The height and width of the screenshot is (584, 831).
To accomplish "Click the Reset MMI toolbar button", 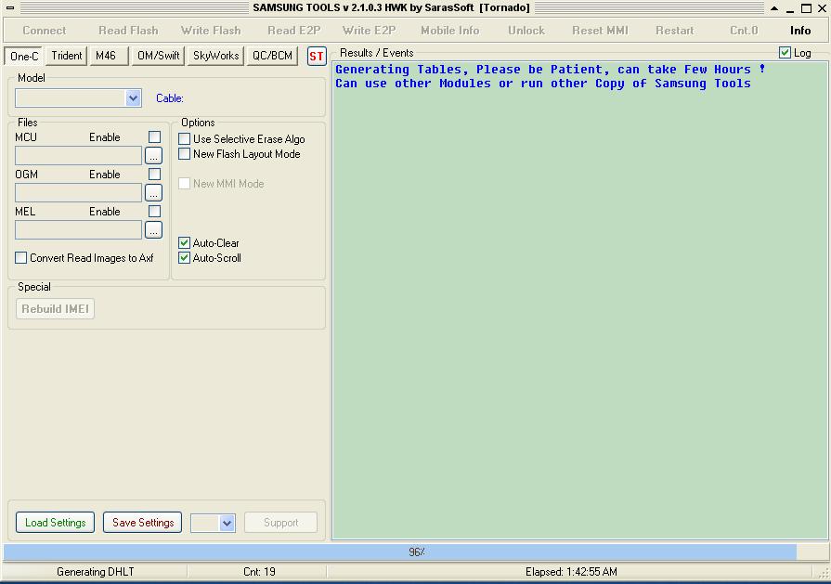I will coord(600,31).
